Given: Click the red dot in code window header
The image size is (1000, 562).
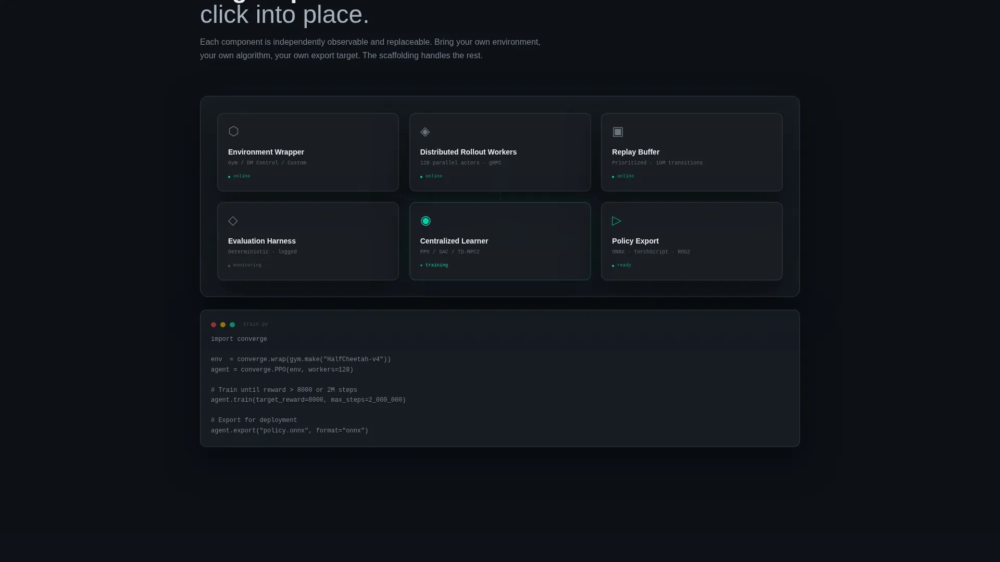Looking at the screenshot, I should pos(214,325).
